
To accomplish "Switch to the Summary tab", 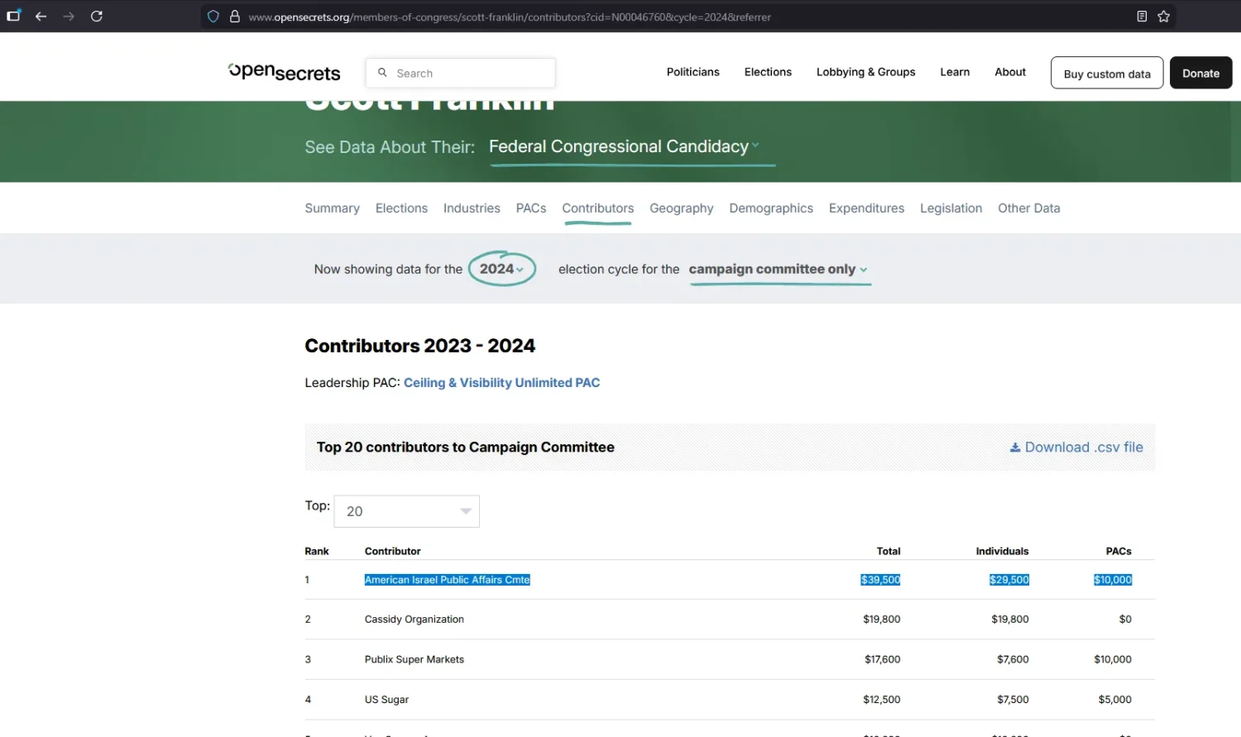I will coord(332,208).
